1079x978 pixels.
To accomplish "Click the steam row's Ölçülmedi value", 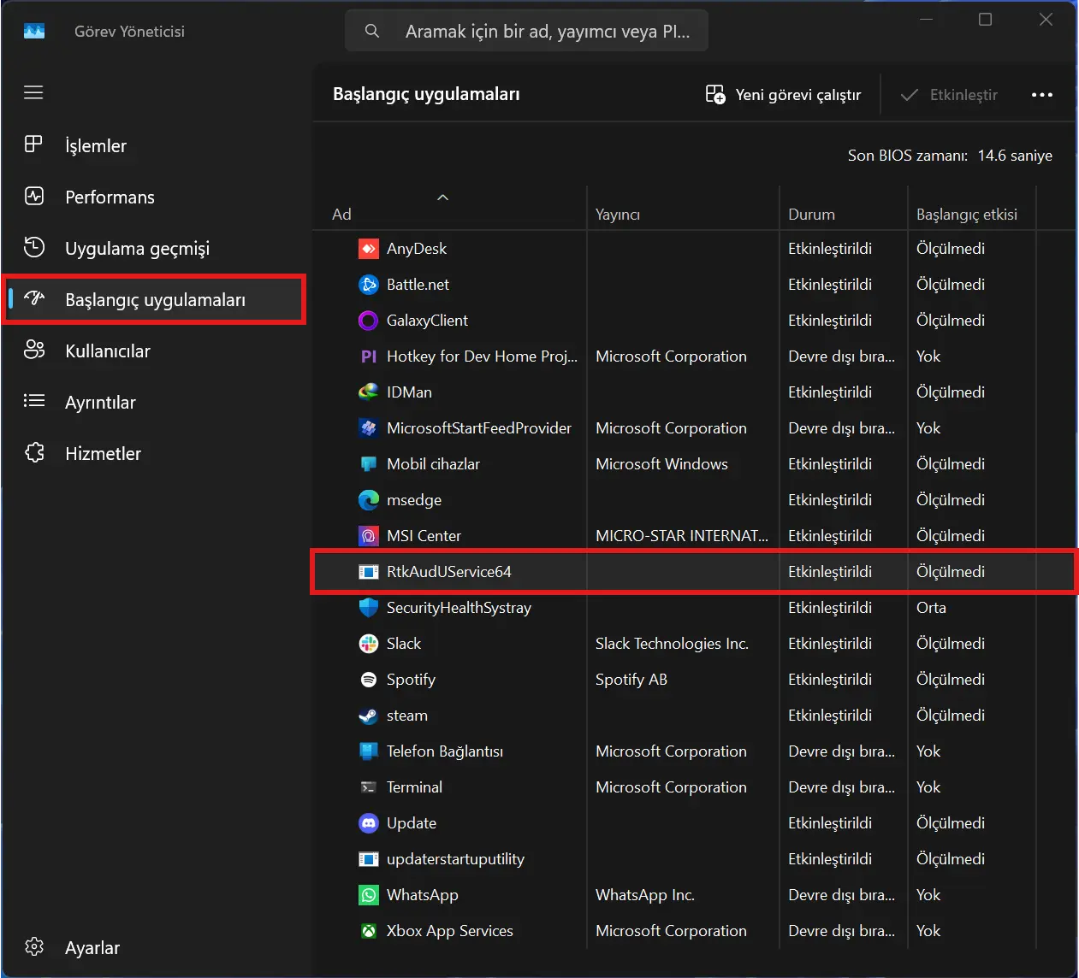I will coord(951,716).
